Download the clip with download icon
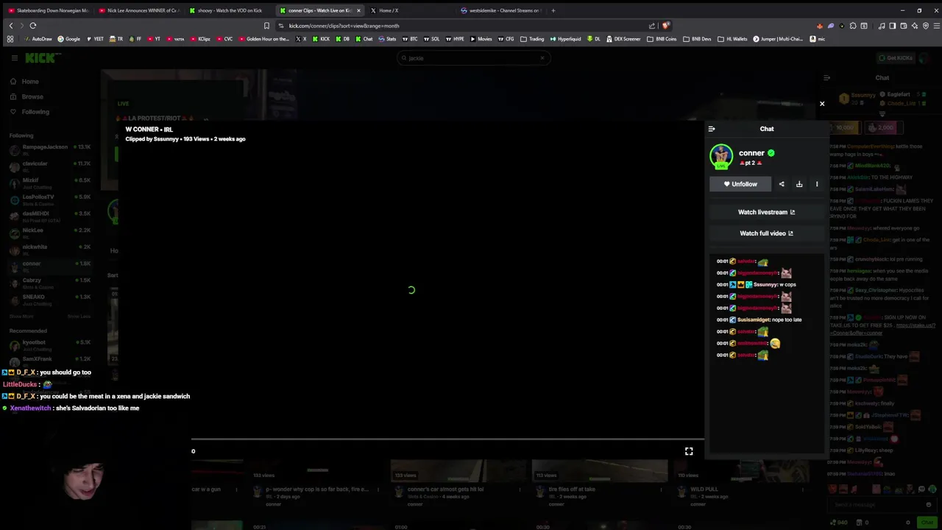 [799, 184]
